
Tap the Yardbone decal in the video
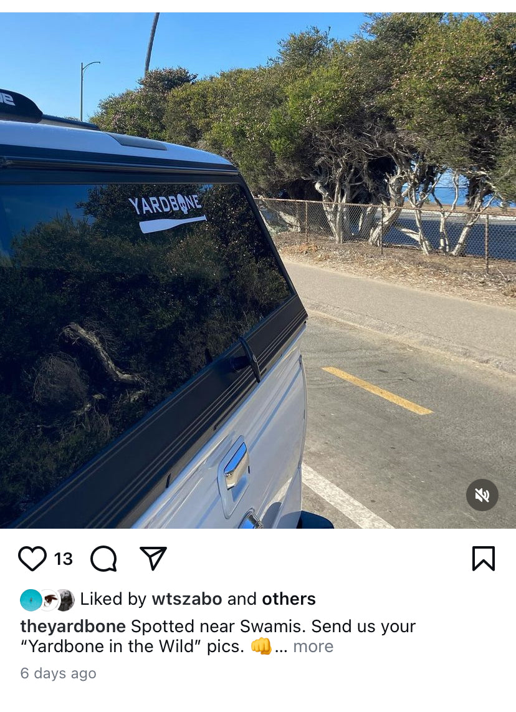point(167,213)
